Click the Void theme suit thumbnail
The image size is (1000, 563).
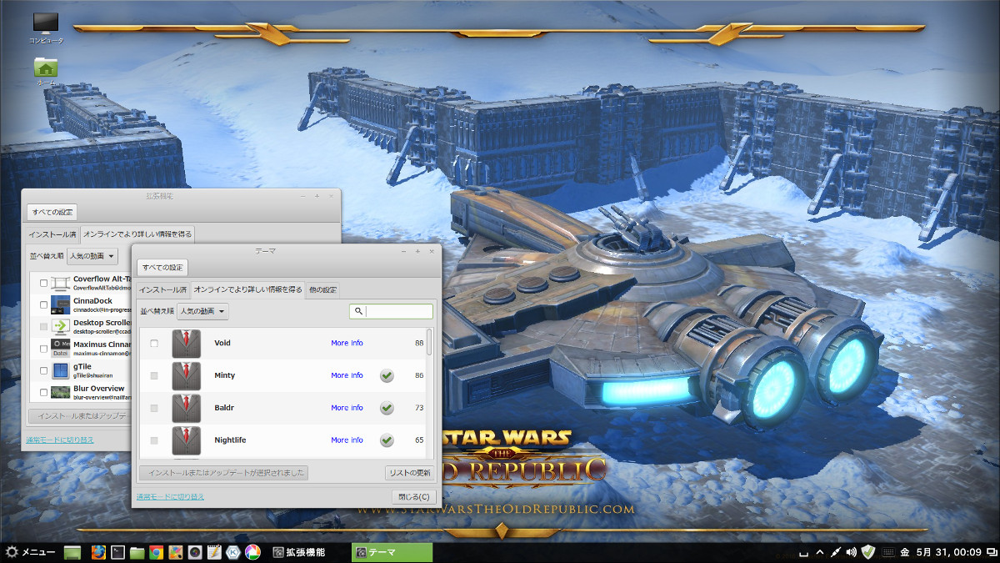point(187,344)
